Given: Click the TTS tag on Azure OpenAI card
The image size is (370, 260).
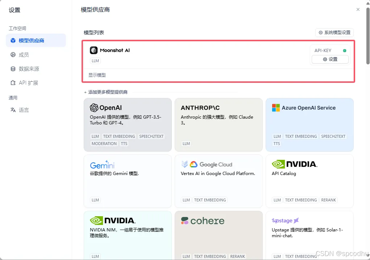Looking at the screenshot, I should tap(277, 144).
